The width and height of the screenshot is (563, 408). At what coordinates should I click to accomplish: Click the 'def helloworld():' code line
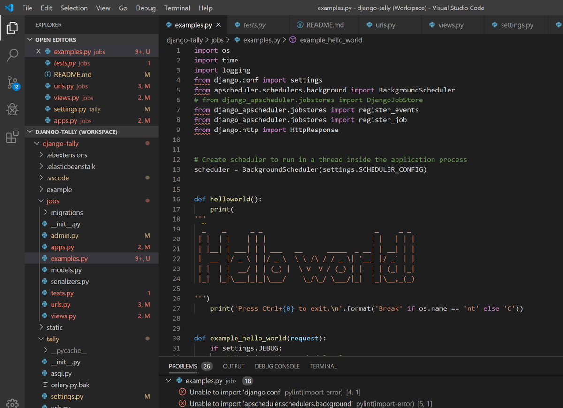point(228,199)
